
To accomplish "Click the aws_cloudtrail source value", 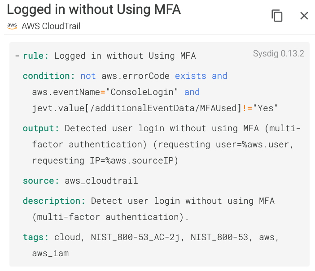I will click(101, 181).
